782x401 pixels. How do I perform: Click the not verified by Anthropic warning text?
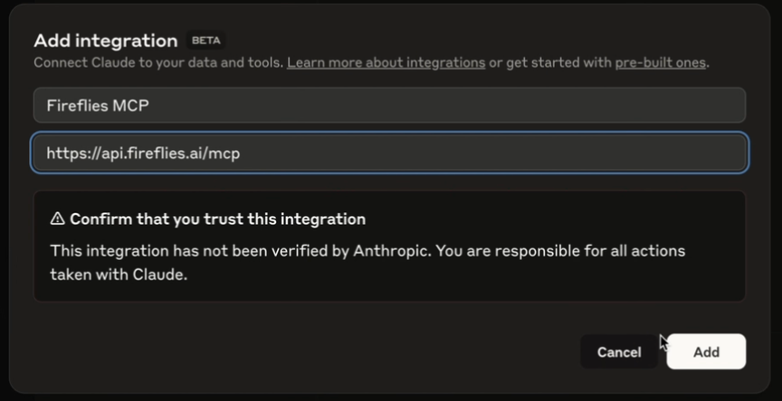(x=367, y=251)
